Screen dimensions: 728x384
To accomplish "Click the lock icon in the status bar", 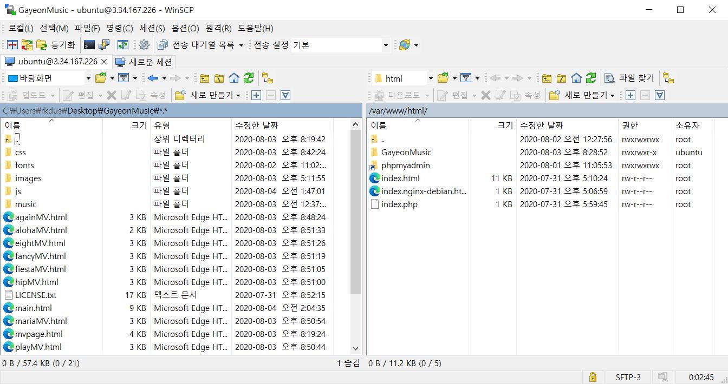I will pos(593,377).
